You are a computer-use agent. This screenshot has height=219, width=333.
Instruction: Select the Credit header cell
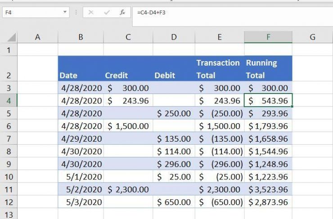click(128, 69)
